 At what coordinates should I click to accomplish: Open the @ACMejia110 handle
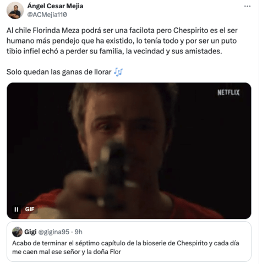point(47,15)
